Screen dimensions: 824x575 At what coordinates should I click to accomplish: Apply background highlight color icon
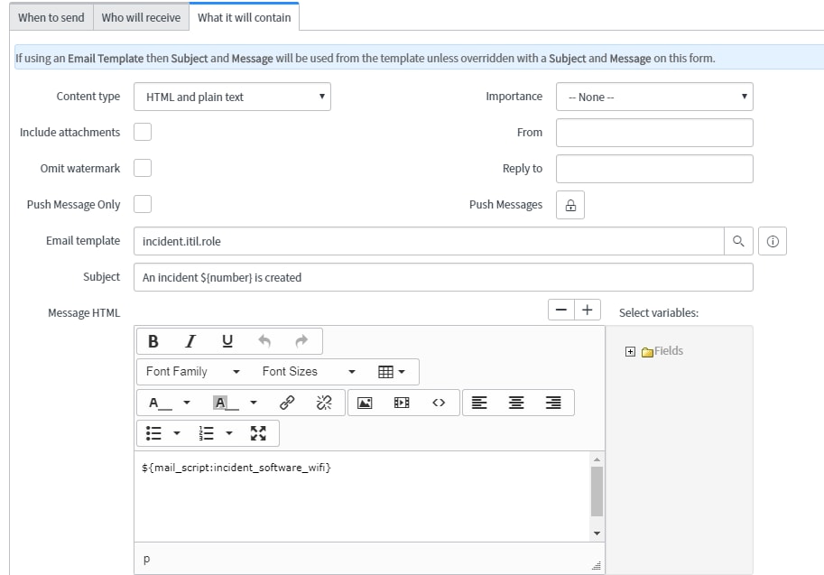pos(226,403)
